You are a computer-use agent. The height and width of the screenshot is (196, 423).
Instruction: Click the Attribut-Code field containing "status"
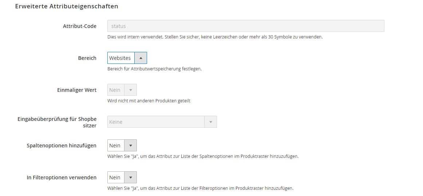click(x=246, y=26)
